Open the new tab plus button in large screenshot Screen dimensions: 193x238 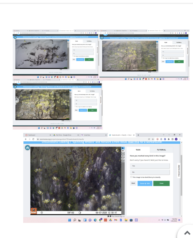pos(138,135)
